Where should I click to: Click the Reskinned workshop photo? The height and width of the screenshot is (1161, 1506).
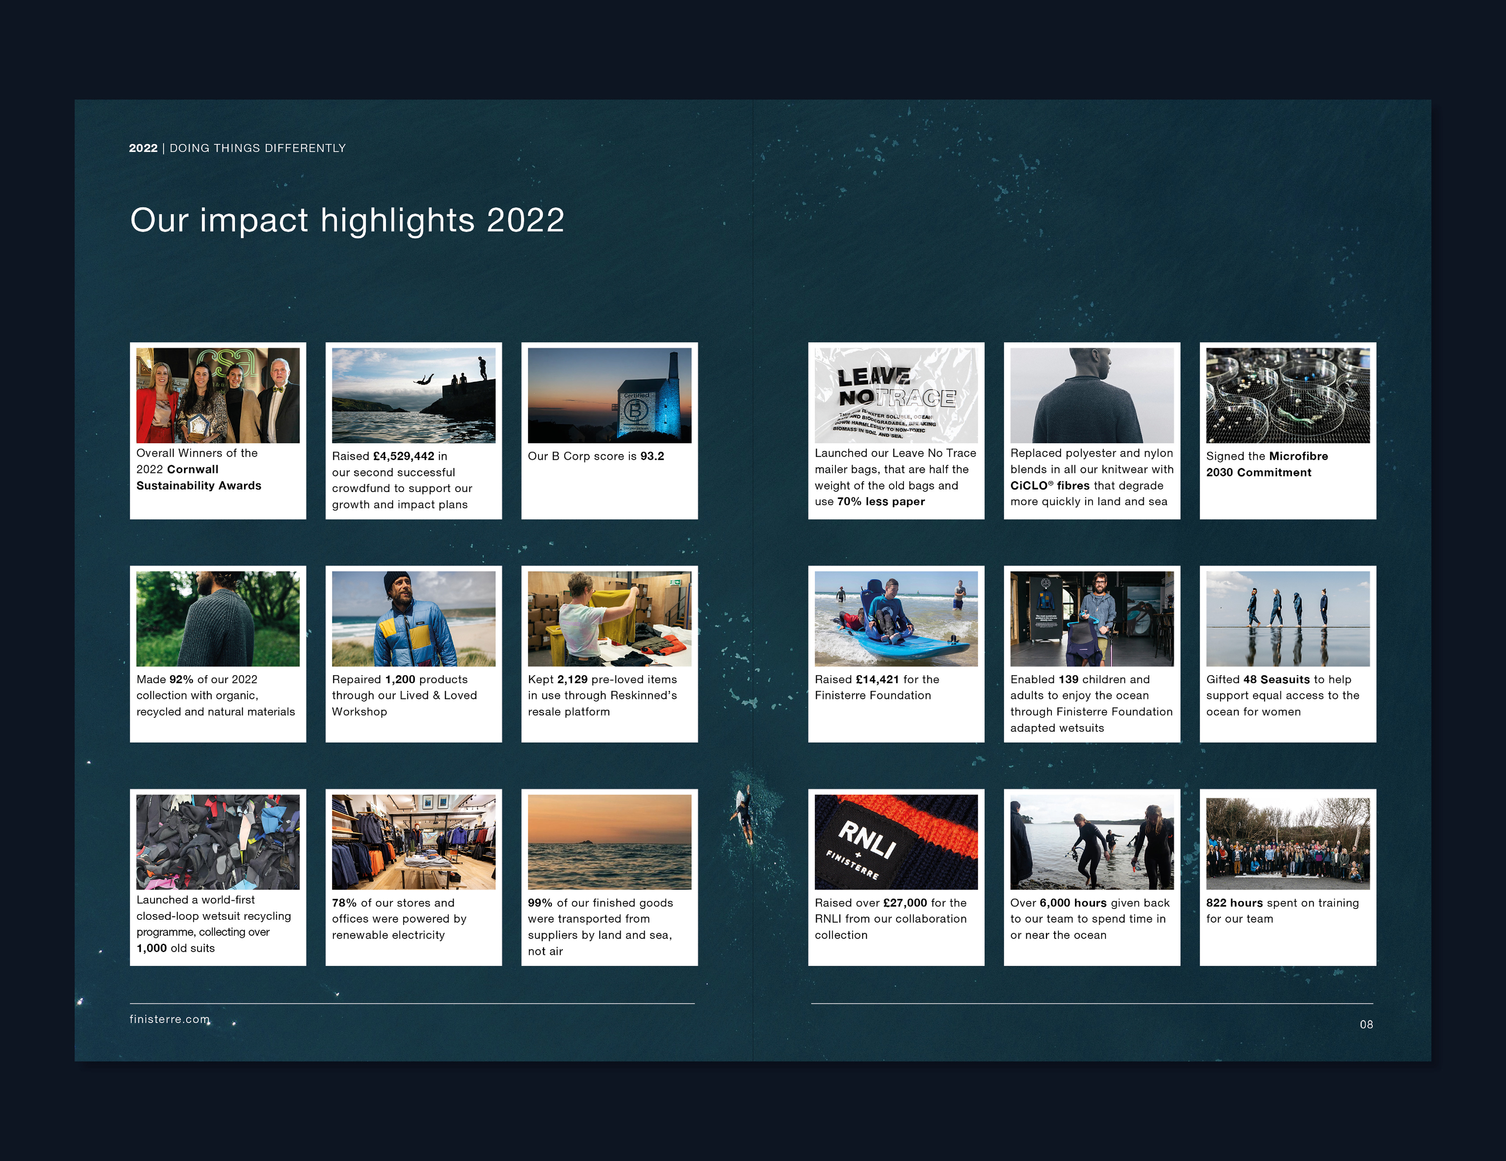(x=609, y=618)
